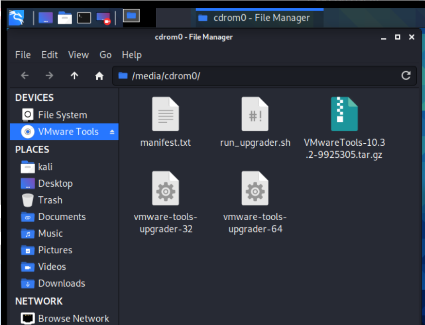Open Downloads in the sidebar
Screen dimensions: 425x325
coord(61,284)
